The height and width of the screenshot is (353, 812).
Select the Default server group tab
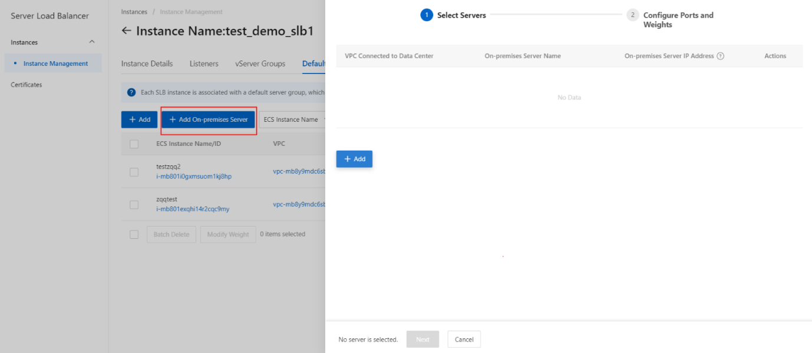pyautogui.click(x=314, y=64)
